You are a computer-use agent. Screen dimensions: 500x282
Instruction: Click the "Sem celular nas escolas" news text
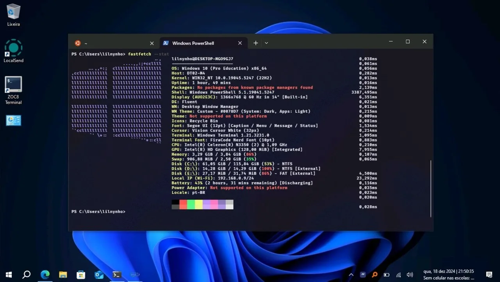pos(449,278)
